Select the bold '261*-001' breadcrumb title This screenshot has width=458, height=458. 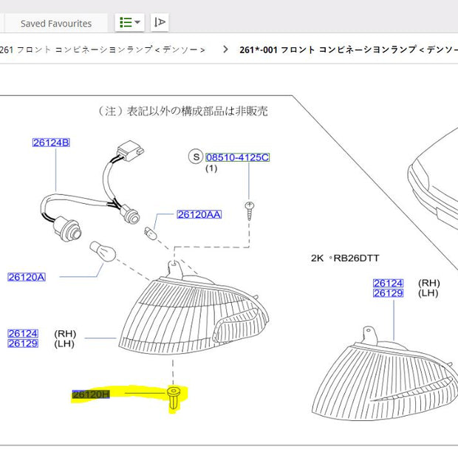click(x=347, y=50)
